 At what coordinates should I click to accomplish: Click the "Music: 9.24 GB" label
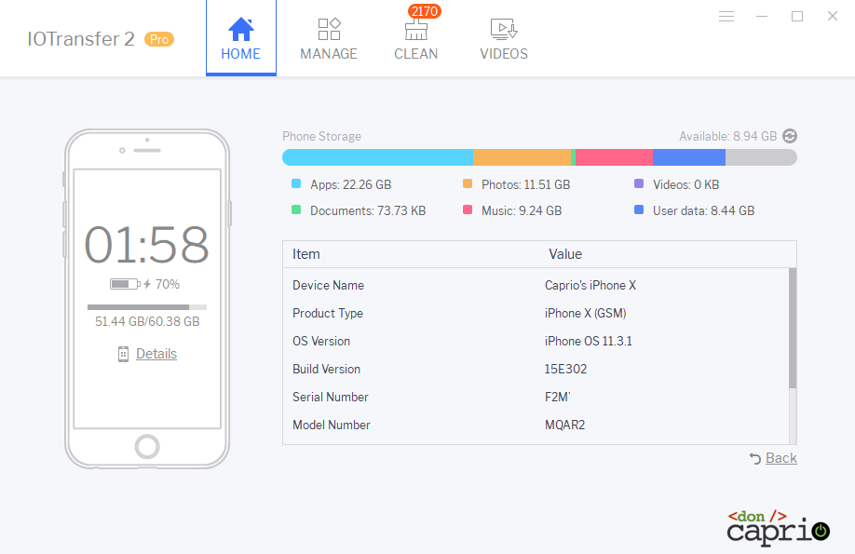[522, 211]
